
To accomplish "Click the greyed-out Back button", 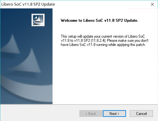I will click(x=91, y=114).
